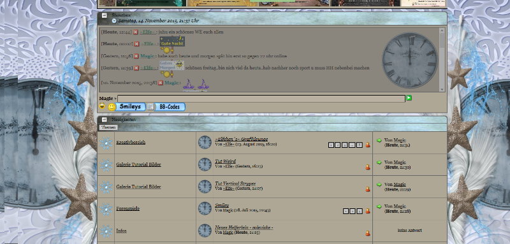Delete Magic's shout from 10. November
This screenshot has width=510, height=244.
(161, 83)
